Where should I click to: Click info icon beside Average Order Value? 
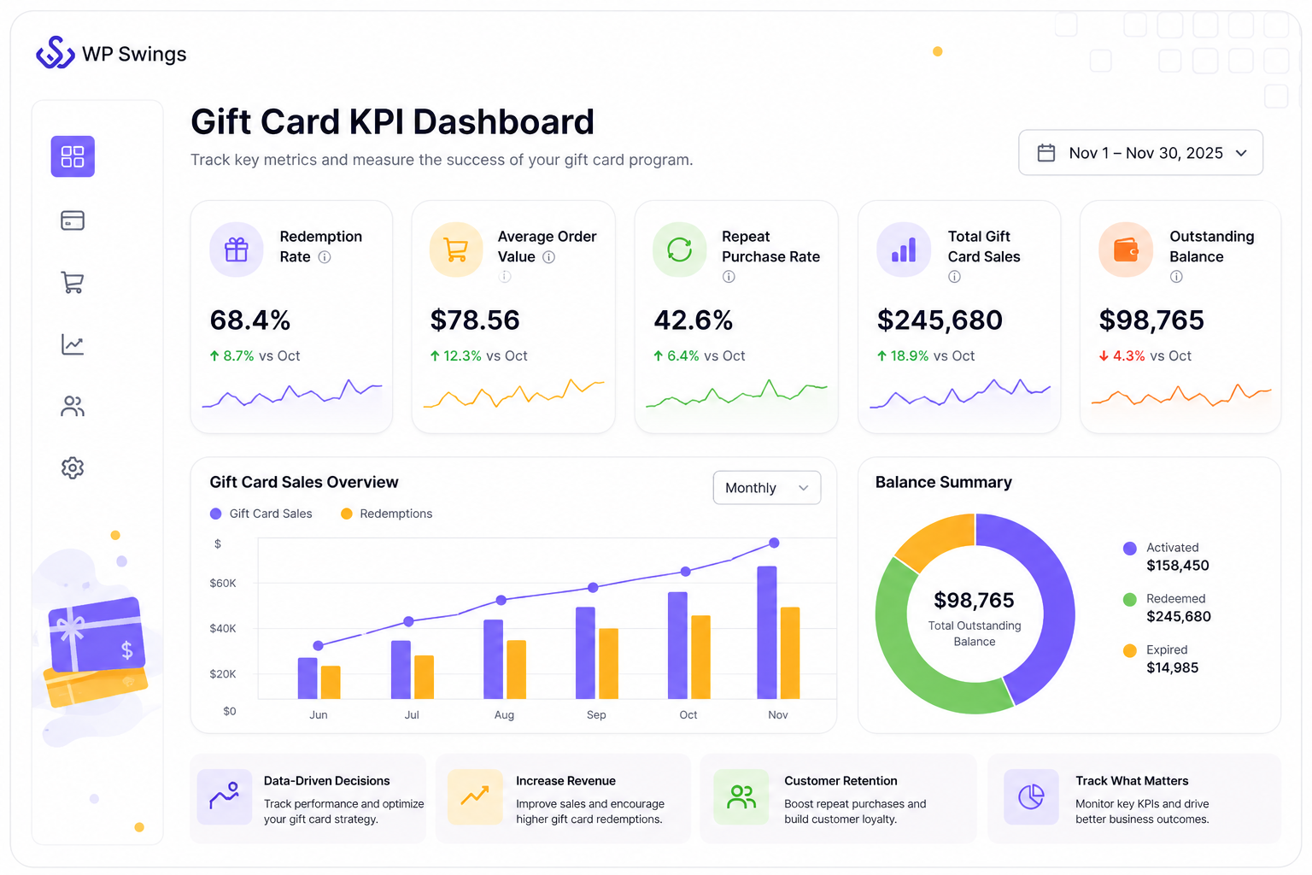coord(549,257)
